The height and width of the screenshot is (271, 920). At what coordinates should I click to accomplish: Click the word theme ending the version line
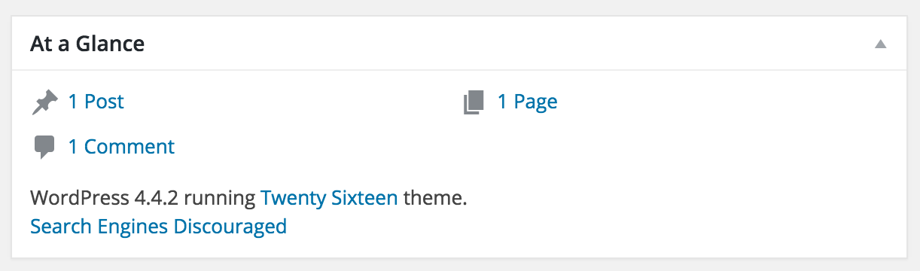[x=435, y=199]
